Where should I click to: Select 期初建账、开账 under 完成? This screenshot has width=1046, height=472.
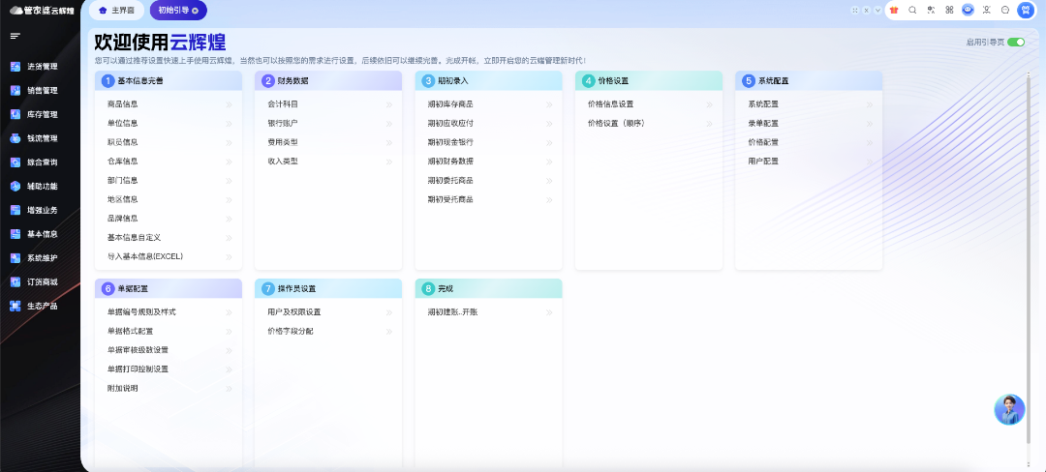tap(453, 312)
